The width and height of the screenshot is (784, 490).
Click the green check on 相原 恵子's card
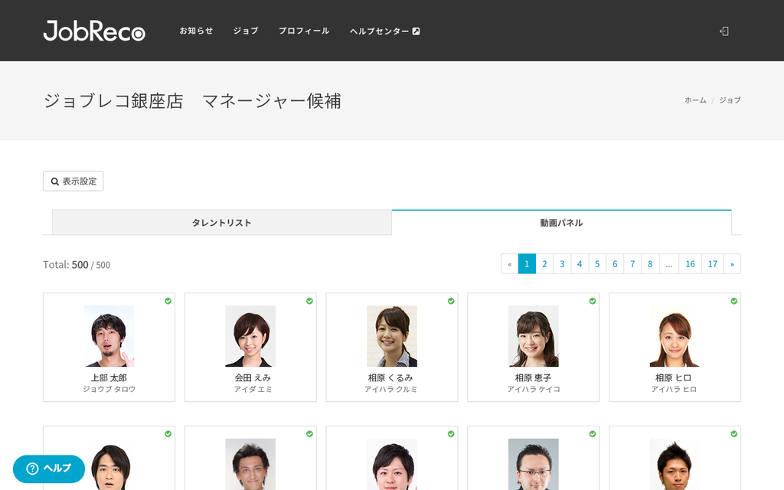pyautogui.click(x=593, y=301)
